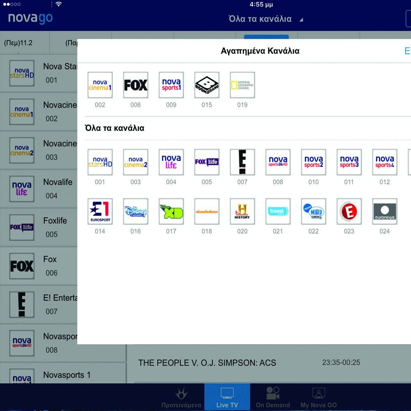Switch to the Live TV tab

(227, 397)
